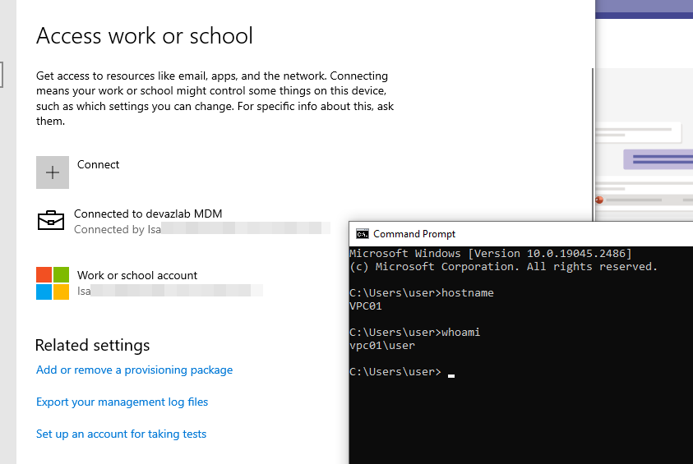Click the Microsoft logo of work account
Screen dimensions: 693x464
coord(53,283)
